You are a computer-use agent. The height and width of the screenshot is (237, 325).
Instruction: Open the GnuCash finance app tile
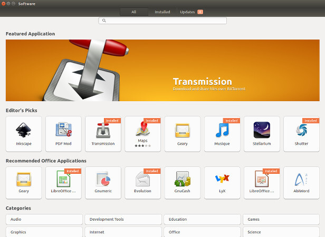click(183, 183)
